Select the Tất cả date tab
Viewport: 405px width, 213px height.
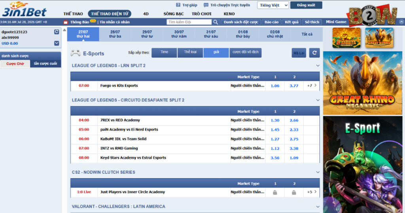(x=307, y=34)
